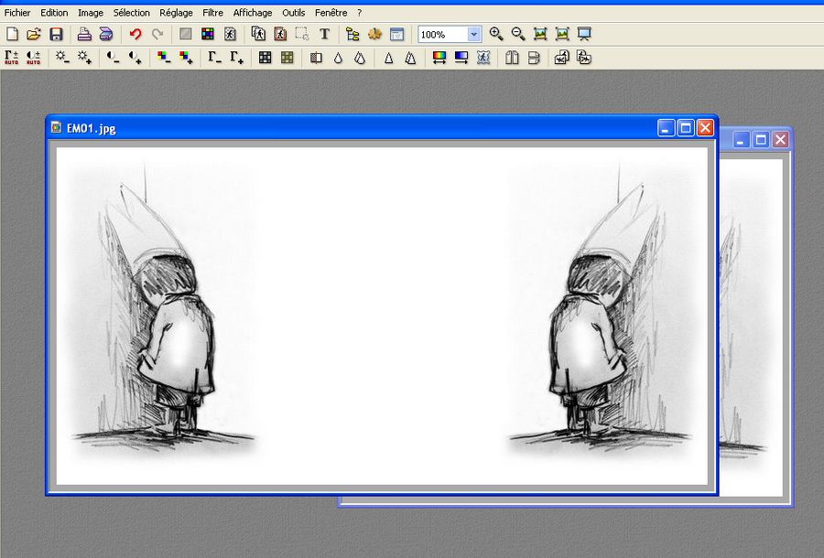Increase brightness with the sun plus icon
Screen dimensions: 824x558
85,57
